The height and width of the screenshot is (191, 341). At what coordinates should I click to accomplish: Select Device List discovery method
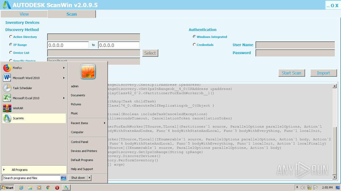pyautogui.click(x=11, y=53)
